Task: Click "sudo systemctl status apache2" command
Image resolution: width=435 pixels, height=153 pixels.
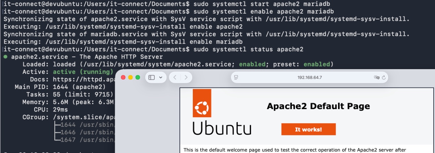Action: pos(248,49)
